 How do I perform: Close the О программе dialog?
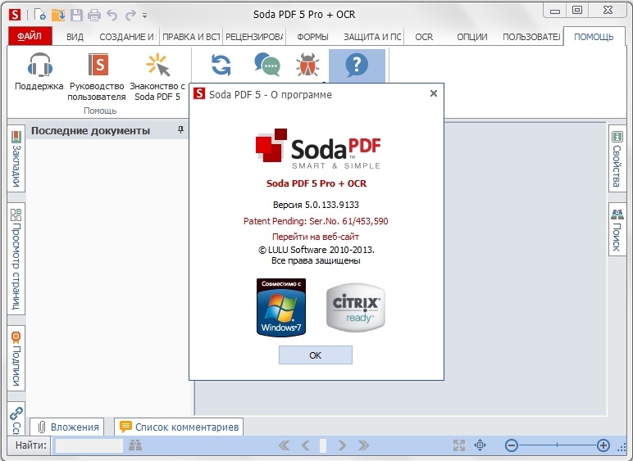(x=434, y=93)
